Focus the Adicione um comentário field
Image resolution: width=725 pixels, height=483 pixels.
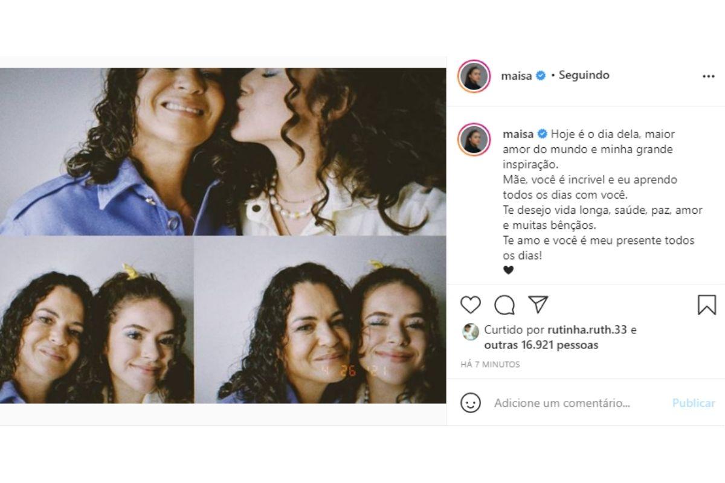point(562,403)
